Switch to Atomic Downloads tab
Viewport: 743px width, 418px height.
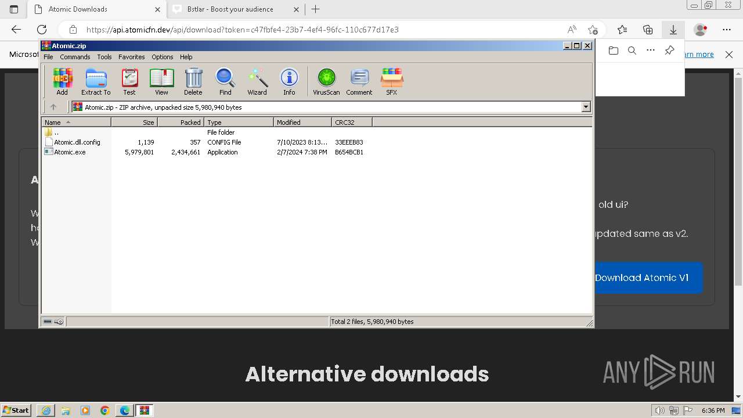coord(98,9)
